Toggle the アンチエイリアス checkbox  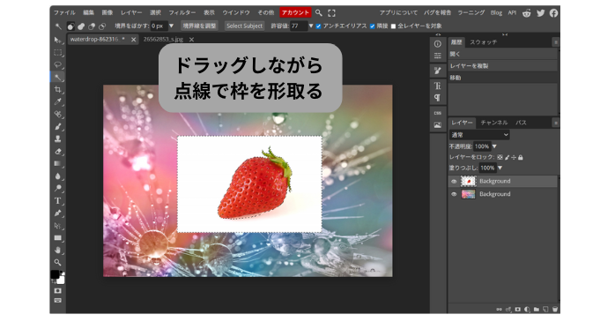coord(318,26)
